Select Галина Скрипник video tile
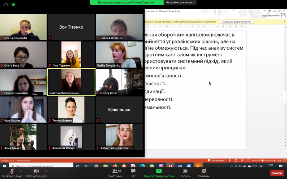Image resolution: width=287 pixels, height=179 pixels. pyautogui.click(x=23, y=82)
